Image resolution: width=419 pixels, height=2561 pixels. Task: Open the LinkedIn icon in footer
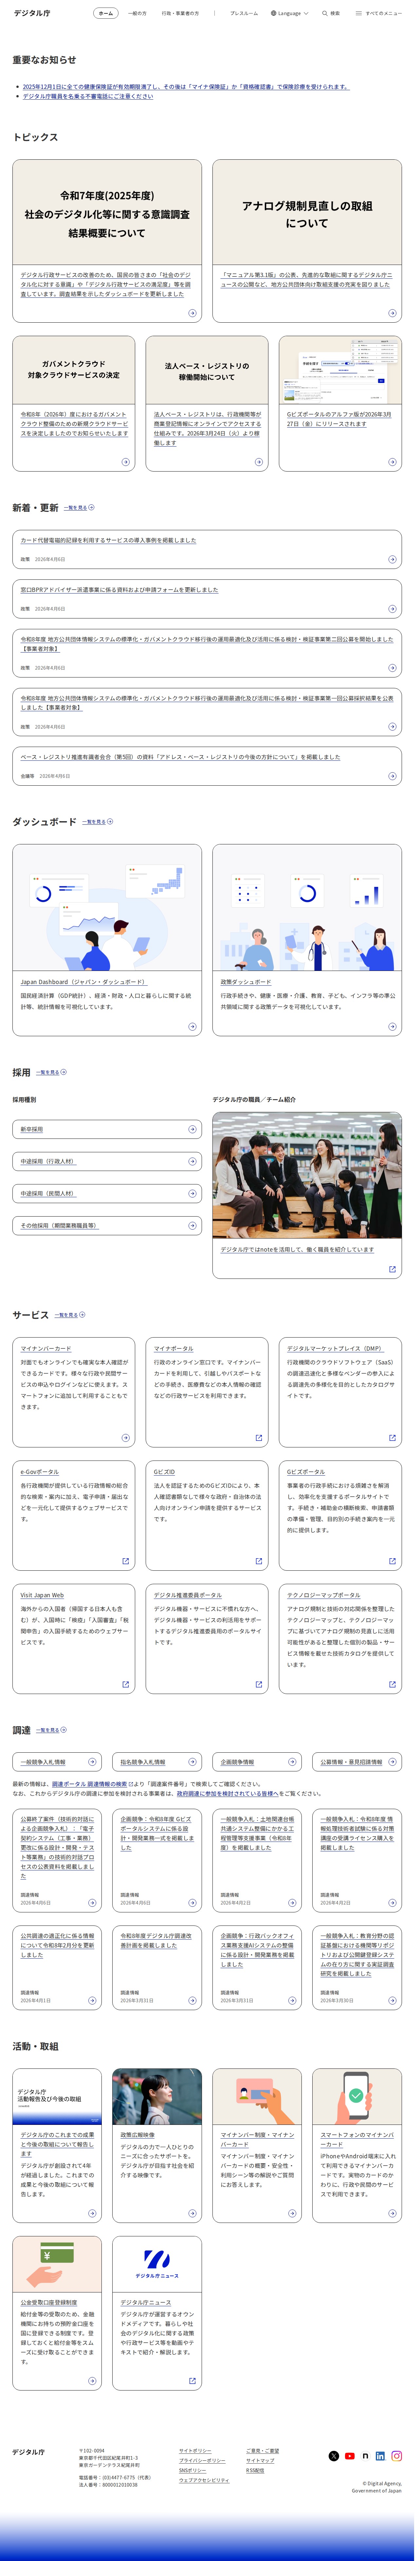pyautogui.click(x=380, y=2456)
